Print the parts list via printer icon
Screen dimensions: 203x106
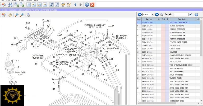coord(162,15)
